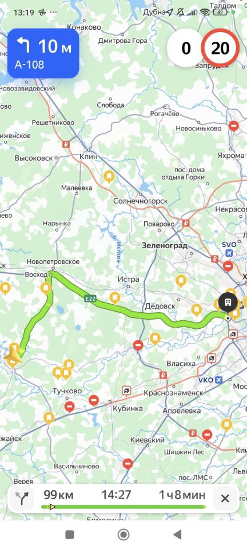The image size is (247, 549).
Task: Tap the left turn A-108 maneuver card
Action: tap(43, 53)
